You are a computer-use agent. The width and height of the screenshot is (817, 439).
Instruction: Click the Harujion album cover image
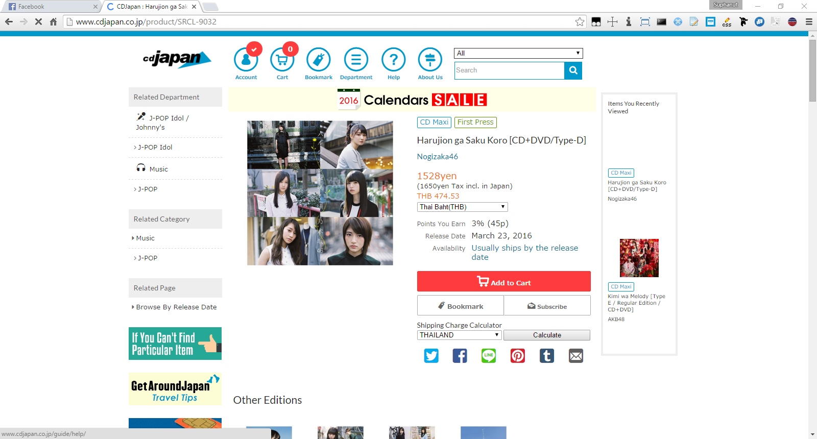[320, 193]
